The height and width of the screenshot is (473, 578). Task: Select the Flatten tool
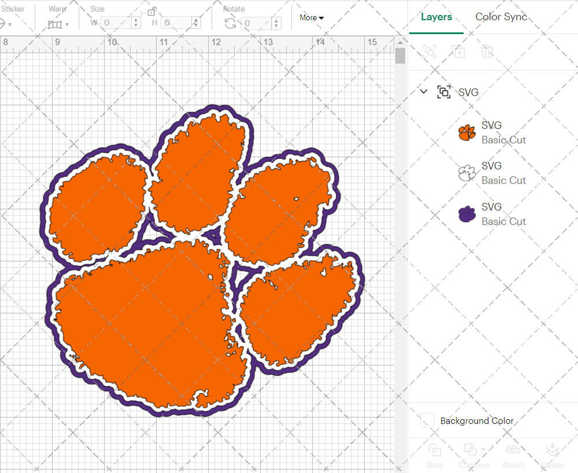(x=553, y=456)
